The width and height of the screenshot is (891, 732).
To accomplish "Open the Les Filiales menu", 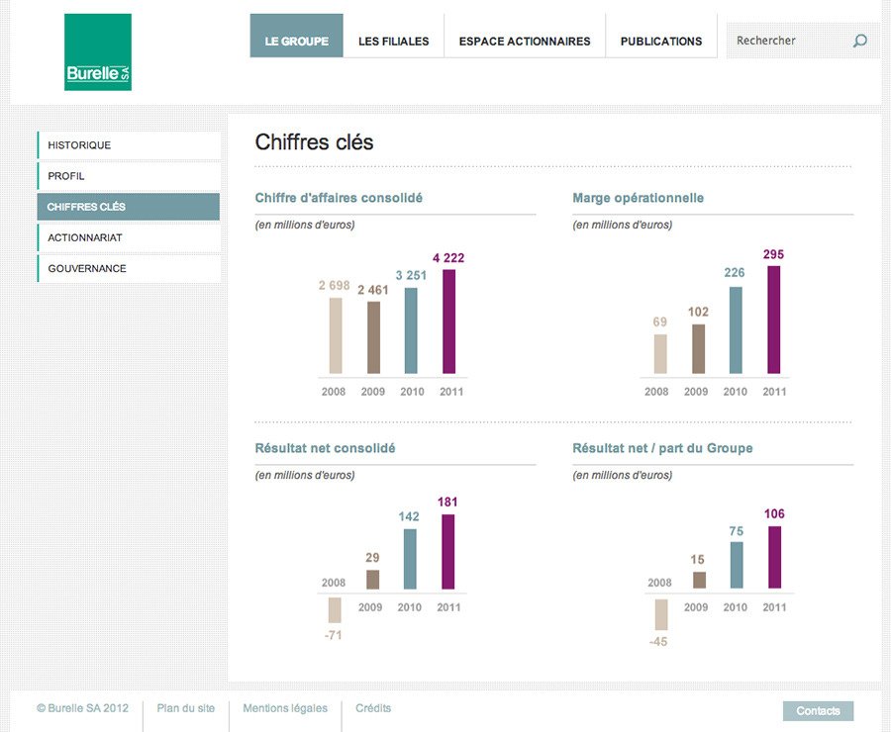I will click(393, 41).
